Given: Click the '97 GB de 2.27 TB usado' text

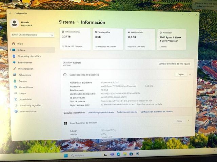Looking at the screenshot, I should (x=72, y=47).
